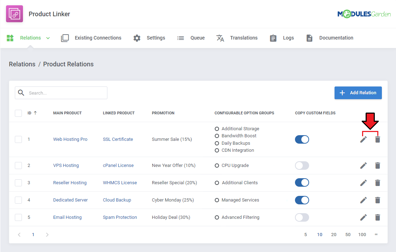Go to next page arrow
The height and width of the screenshot is (252, 396).
click(x=47, y=235)
